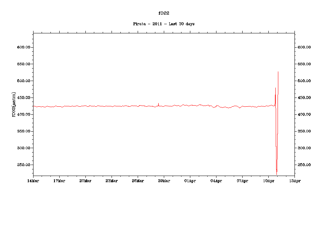Image resolution: width=328 pixels, height=231 pixels.
Task: Click the 29Mar x-axis date label
Action: click(164, 181)
